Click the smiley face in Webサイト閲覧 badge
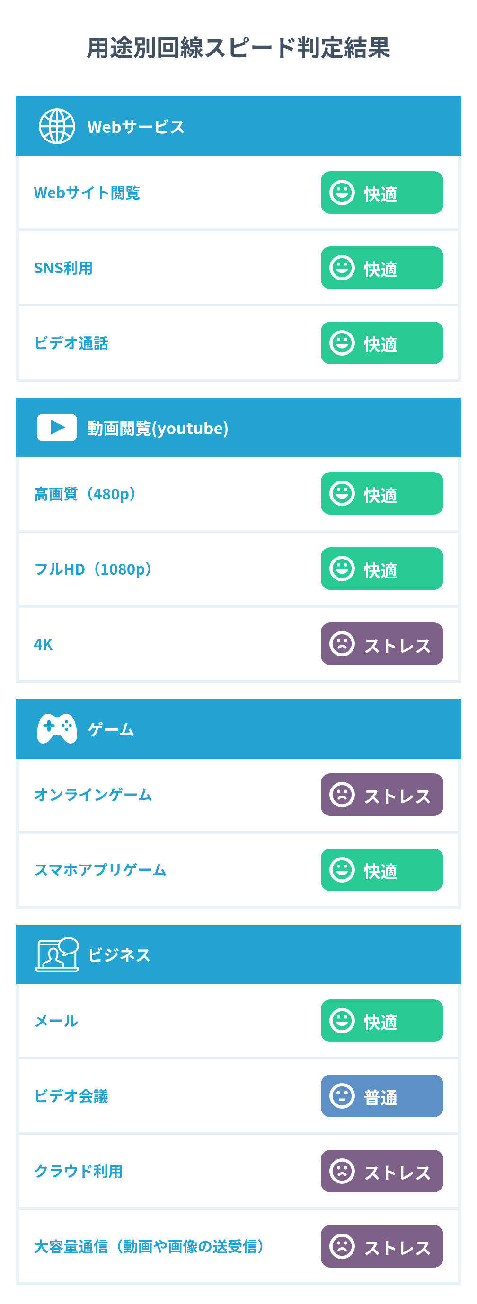Screen dimensions: 477x1304 (x=342, y=193)
